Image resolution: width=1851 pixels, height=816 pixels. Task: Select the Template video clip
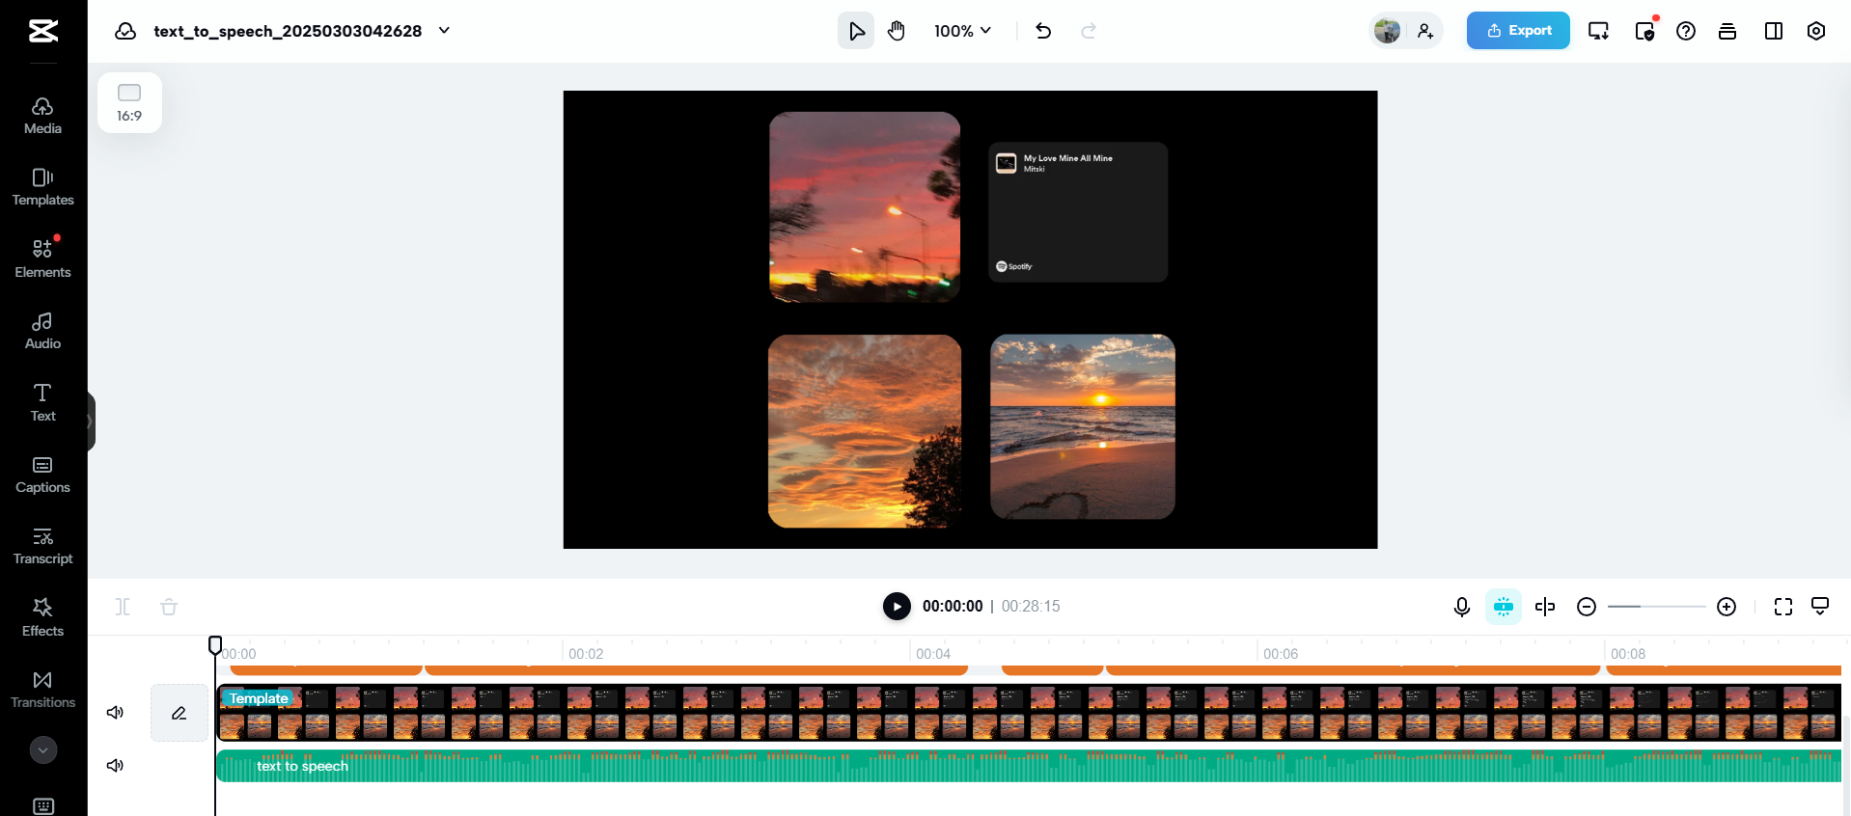pos(1029,713)
